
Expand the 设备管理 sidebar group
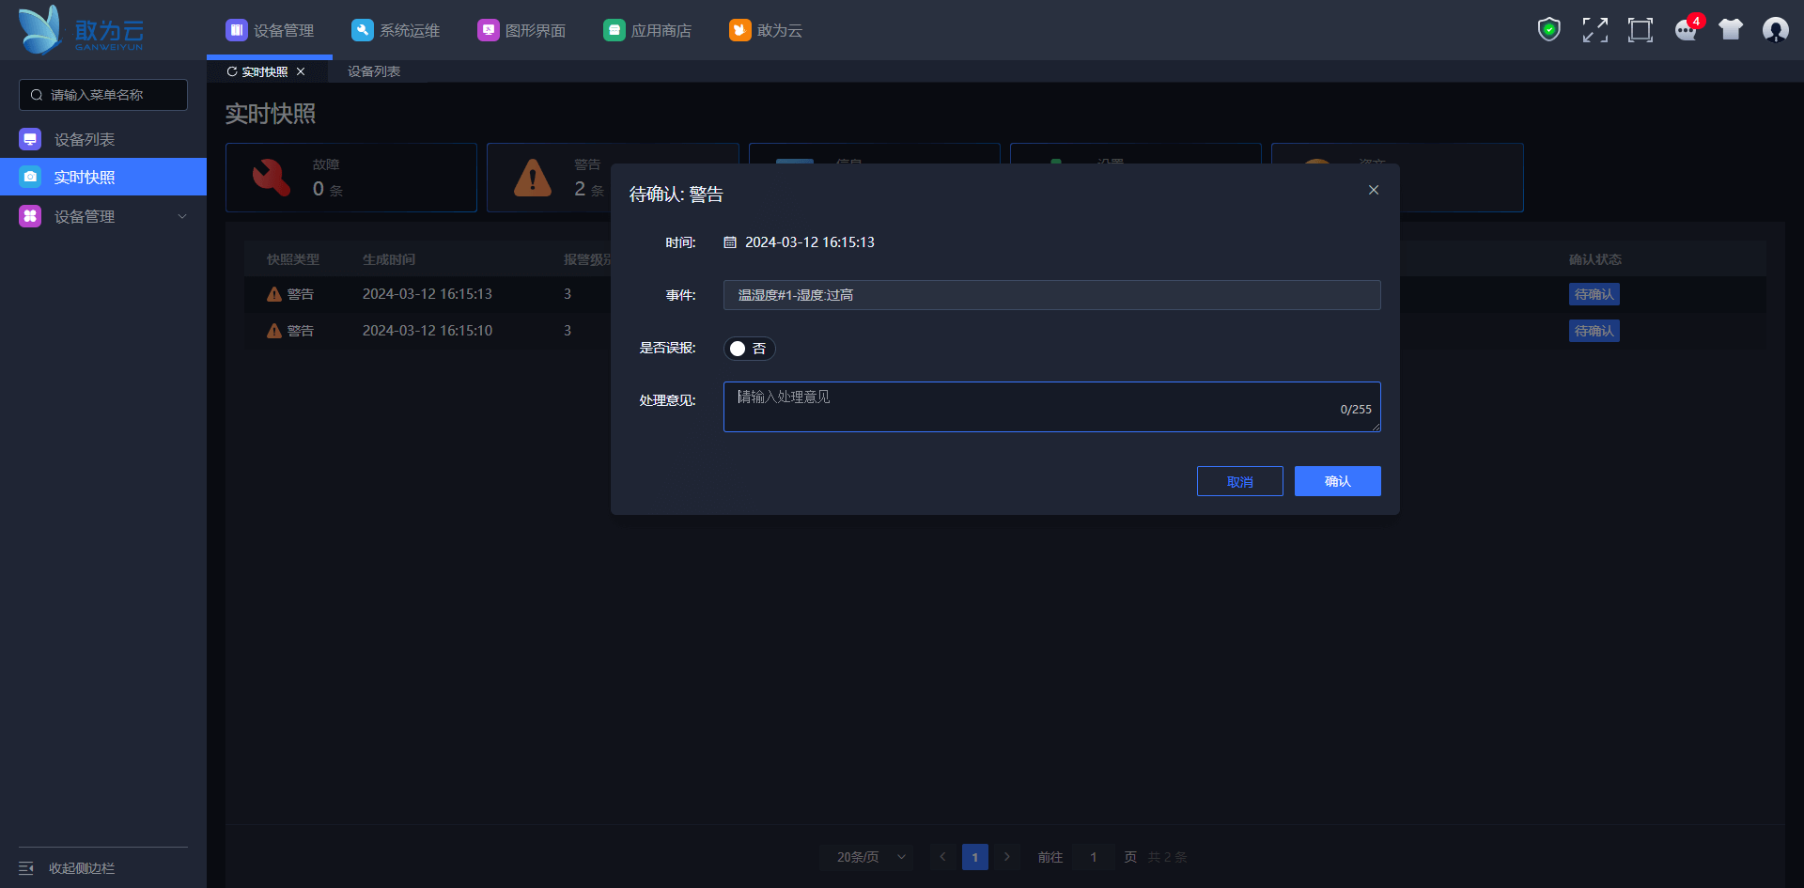(103, 216)
